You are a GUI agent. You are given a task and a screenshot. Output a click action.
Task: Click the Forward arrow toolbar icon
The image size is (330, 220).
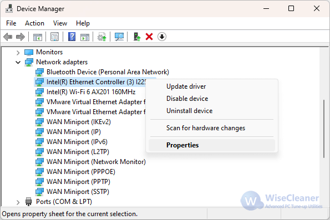21,37
